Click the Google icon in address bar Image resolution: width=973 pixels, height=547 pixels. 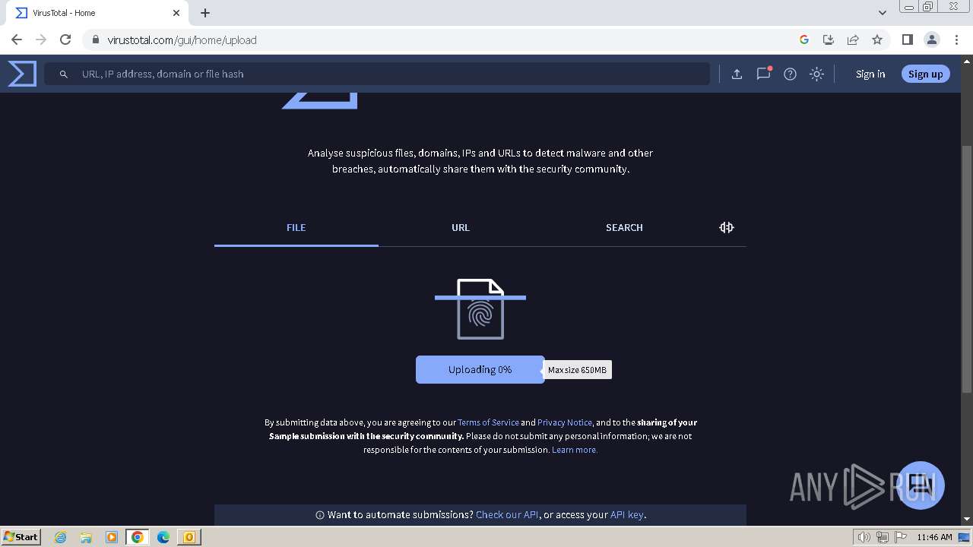pyautogui.click(x=804, y=40)
